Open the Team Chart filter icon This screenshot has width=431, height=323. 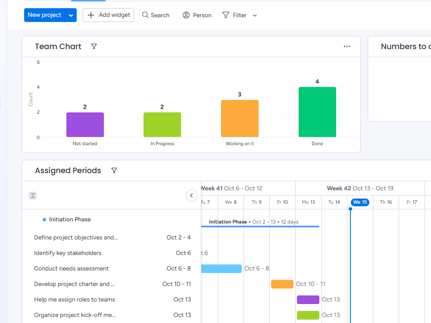point(94,47)
